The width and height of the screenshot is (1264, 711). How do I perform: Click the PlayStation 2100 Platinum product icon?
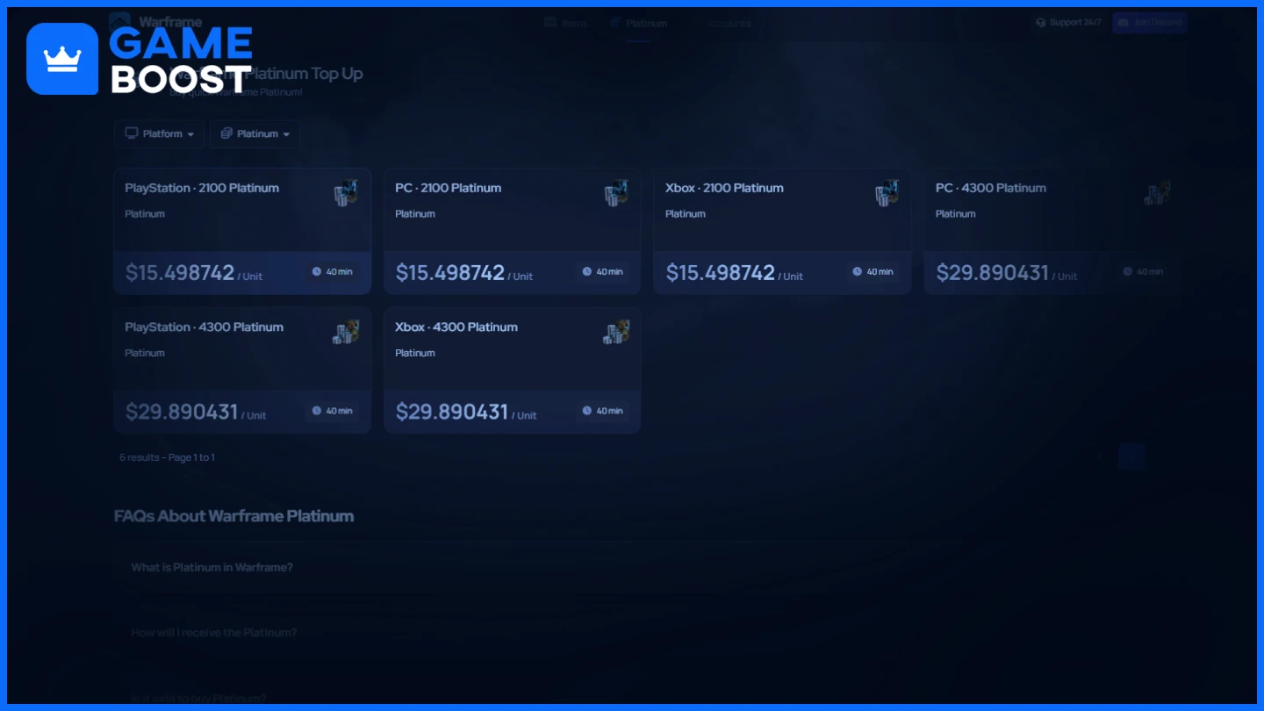pyautogui.click(x=347, y=193)
